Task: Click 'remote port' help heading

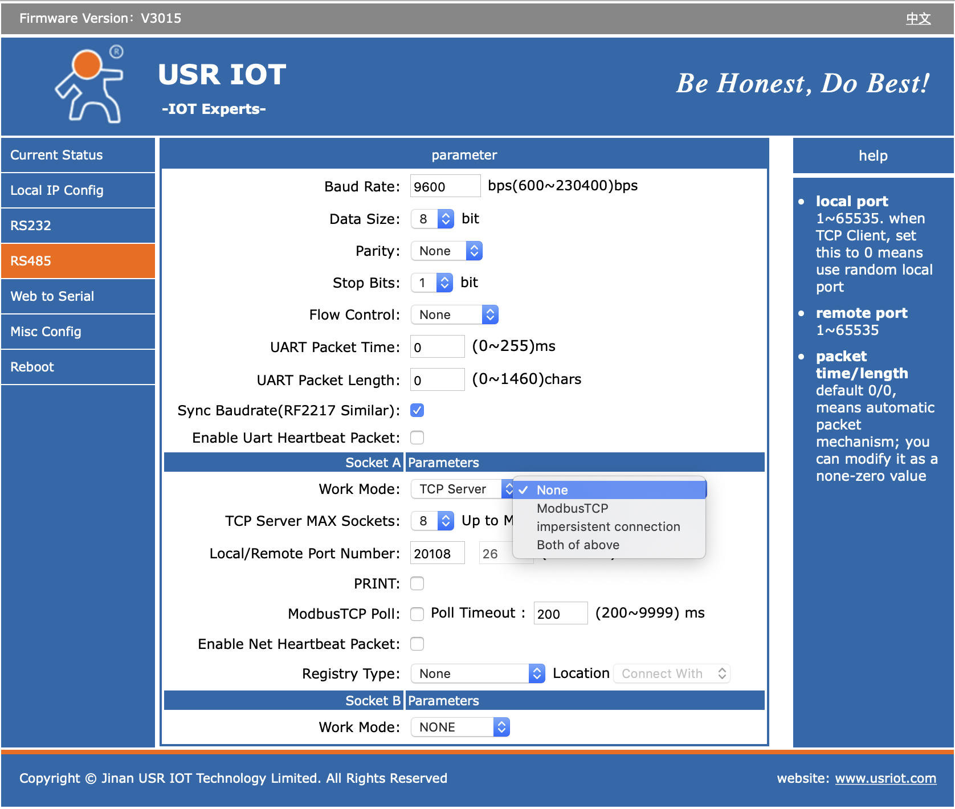Action: click(x=862, y=313)
